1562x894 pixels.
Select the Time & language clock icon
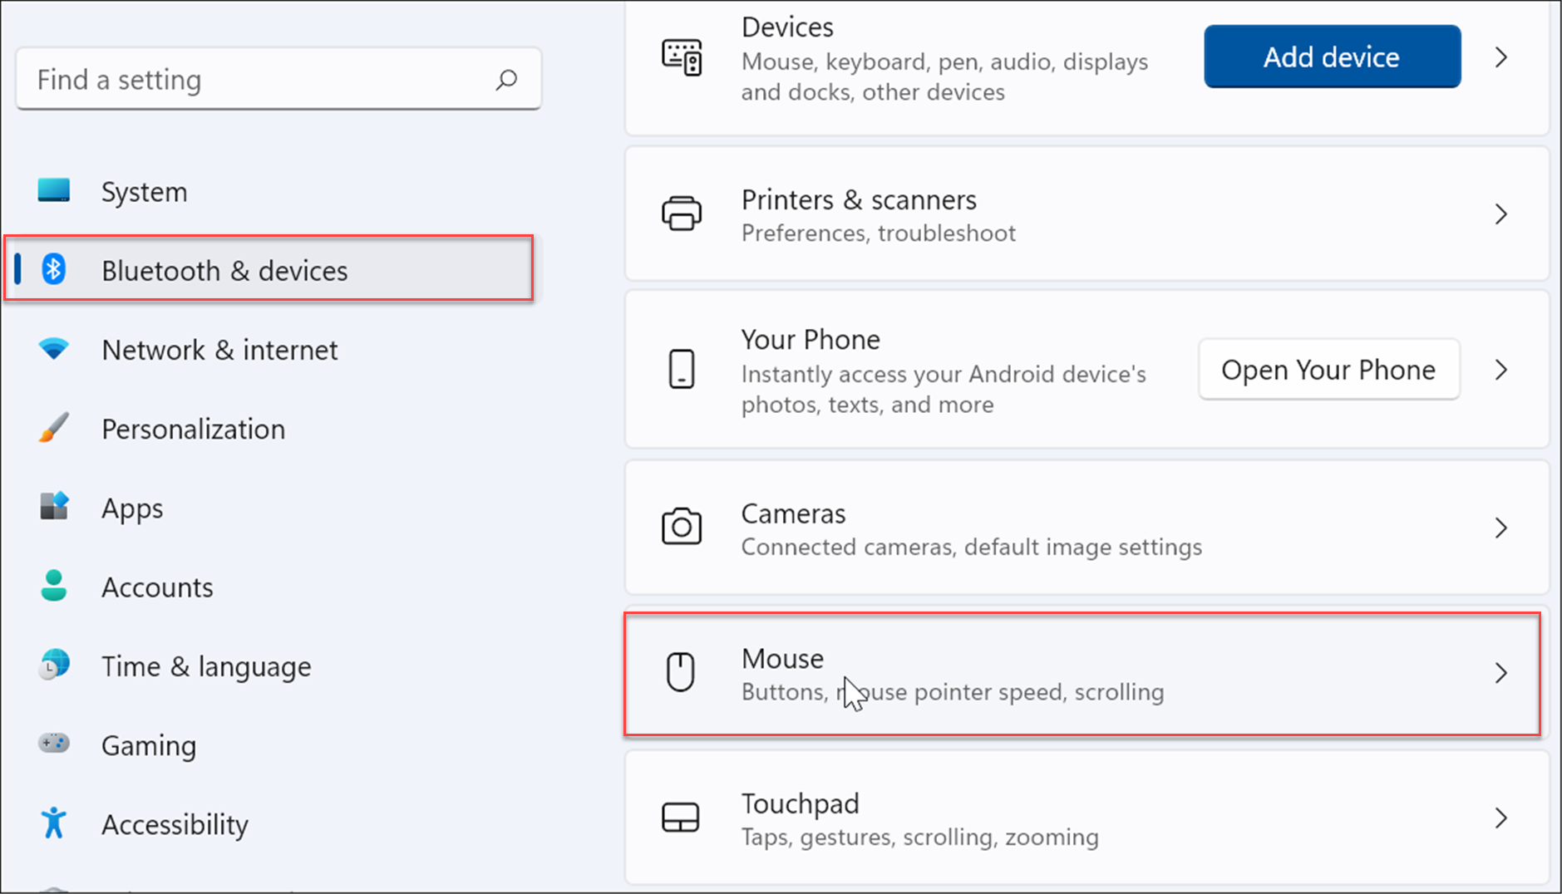point(53,665)
